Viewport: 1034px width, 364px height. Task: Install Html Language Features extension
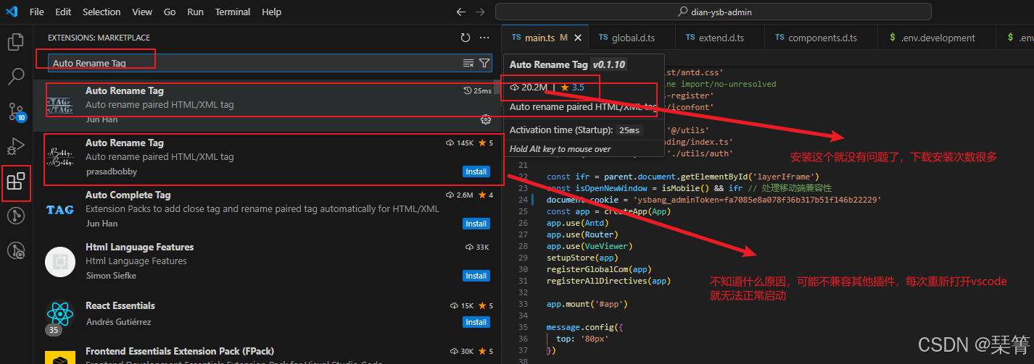(476, 276)
